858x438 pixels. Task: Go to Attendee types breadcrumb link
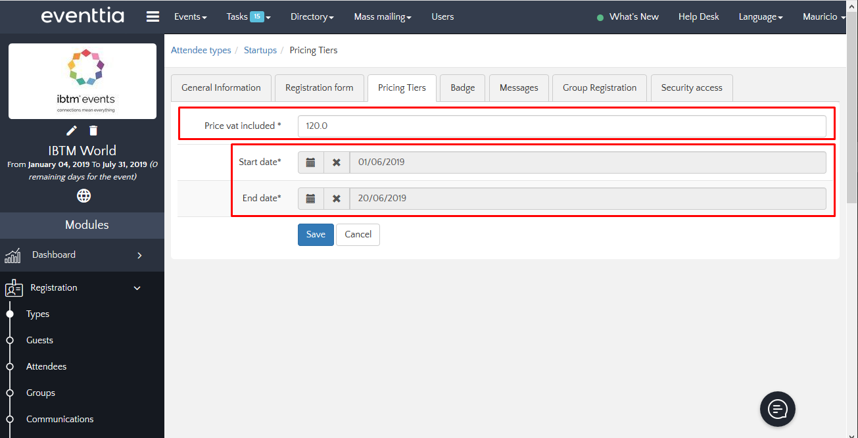click(201, 51)
